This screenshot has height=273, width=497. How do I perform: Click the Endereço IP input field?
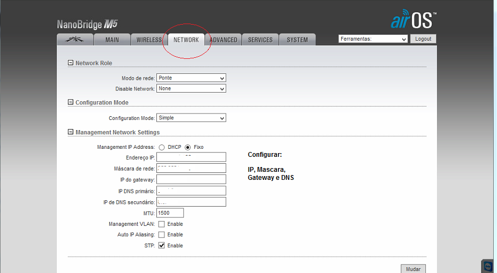(191, 157)
